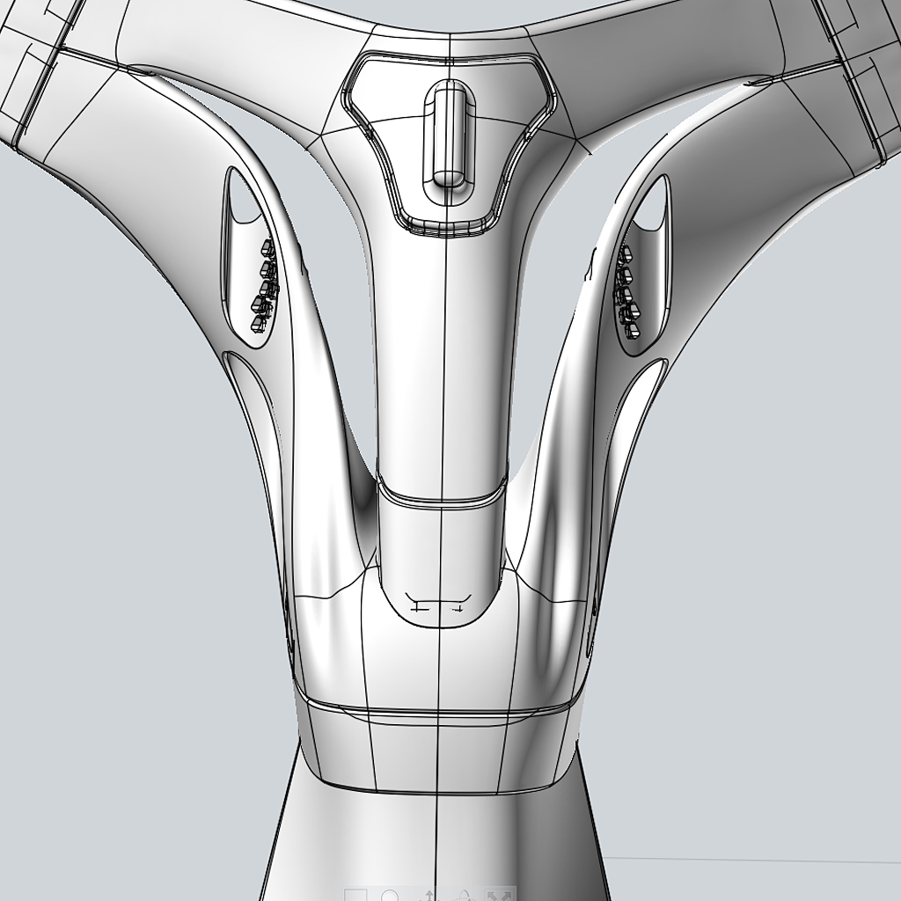The image size is (901, 901).
Task: Click the circle shape icon in bottom toolbar
Action: click(x=390, y=895)
